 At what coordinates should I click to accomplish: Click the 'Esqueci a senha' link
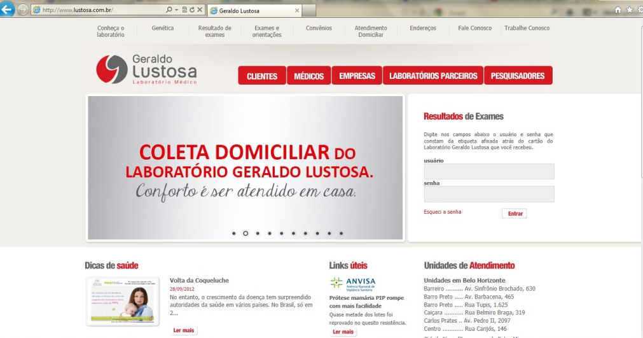[x=443, y=212]
